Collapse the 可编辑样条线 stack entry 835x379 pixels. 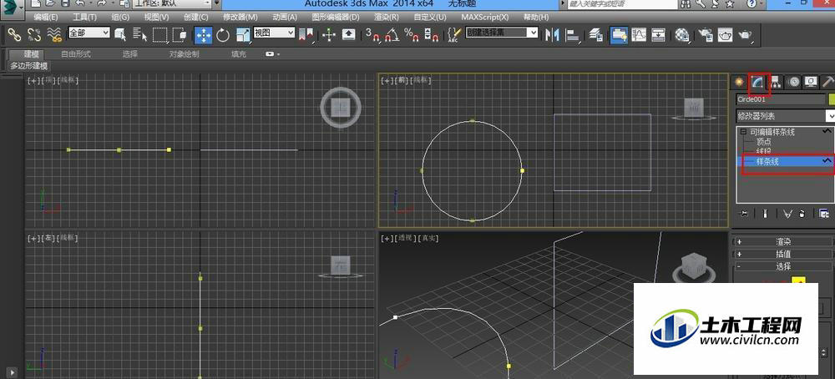743,132
